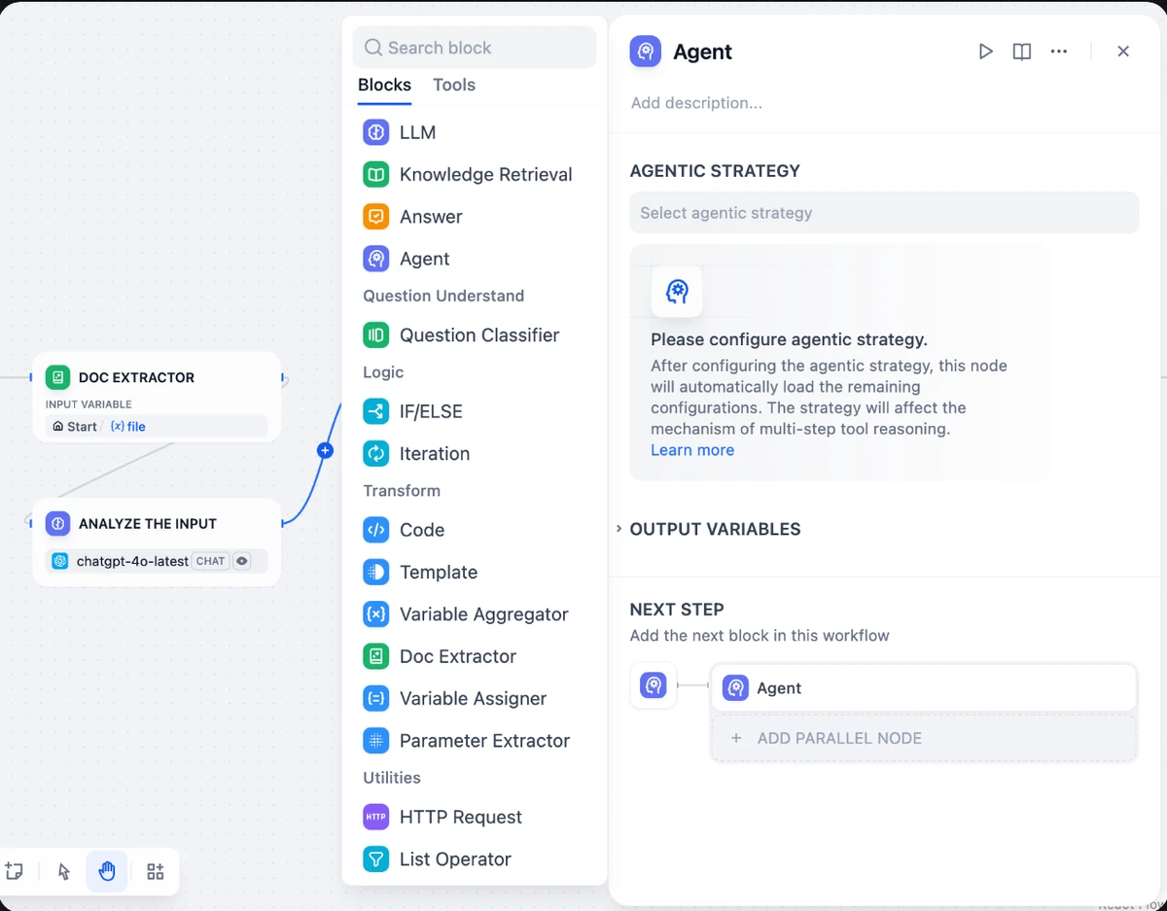Choose HTTP Request block entry
Screen dimensions: 1167x911
click(x=475, y=817)
